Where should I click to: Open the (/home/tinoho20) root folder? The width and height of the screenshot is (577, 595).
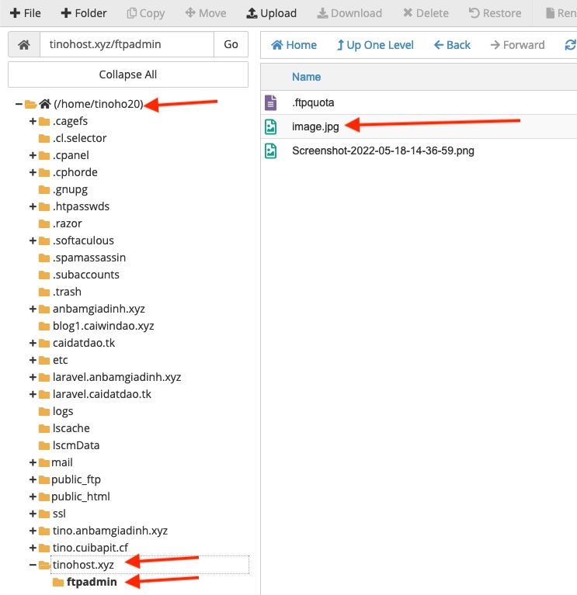tap(99, 104)
